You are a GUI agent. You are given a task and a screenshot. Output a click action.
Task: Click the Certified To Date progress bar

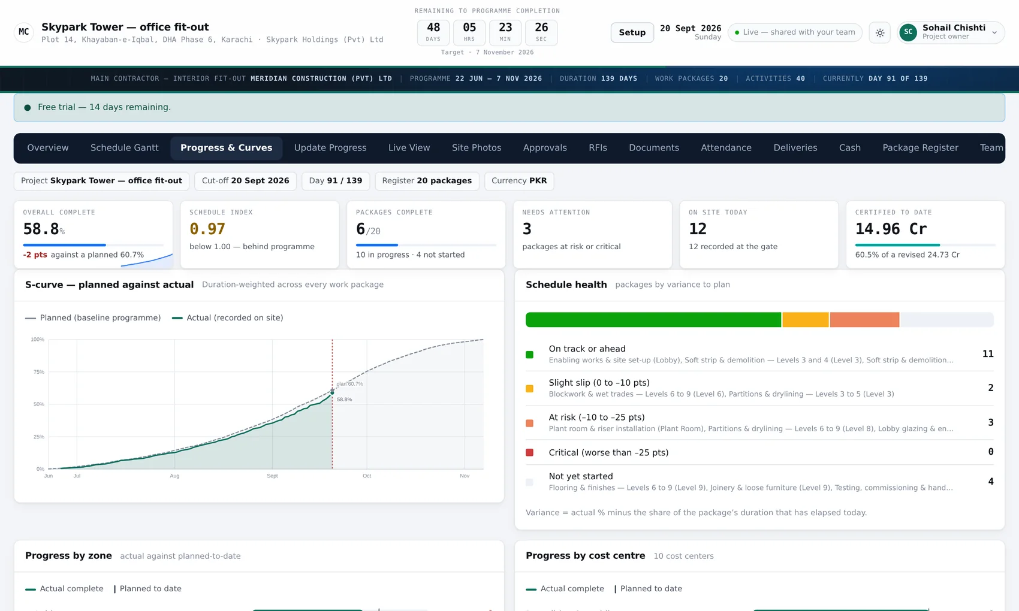(x=925, y=245)
